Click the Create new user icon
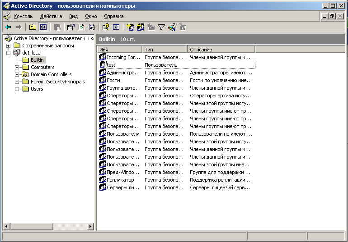 point(130,27)
